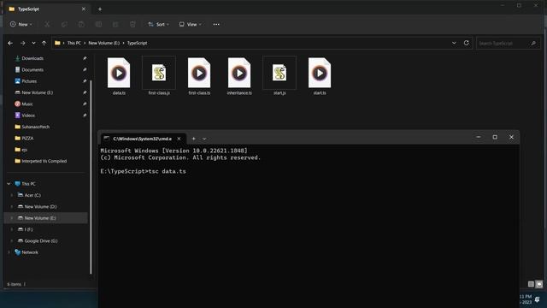Select the start.js file icon
The height and width of the screenshot is (308, 547).
[x=279, y=73]
